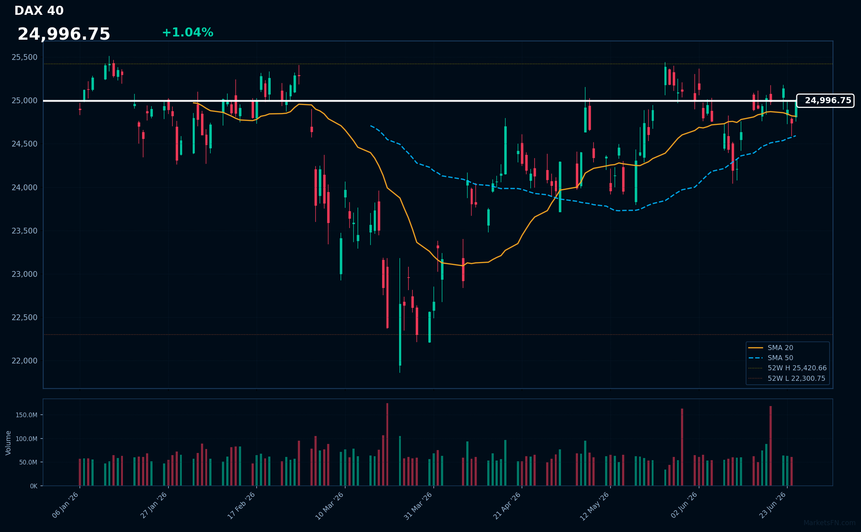The width and height of the screenshot is (861, 532).
Task: Click the 06 Jan '26 date label
Action: [65, 505]
